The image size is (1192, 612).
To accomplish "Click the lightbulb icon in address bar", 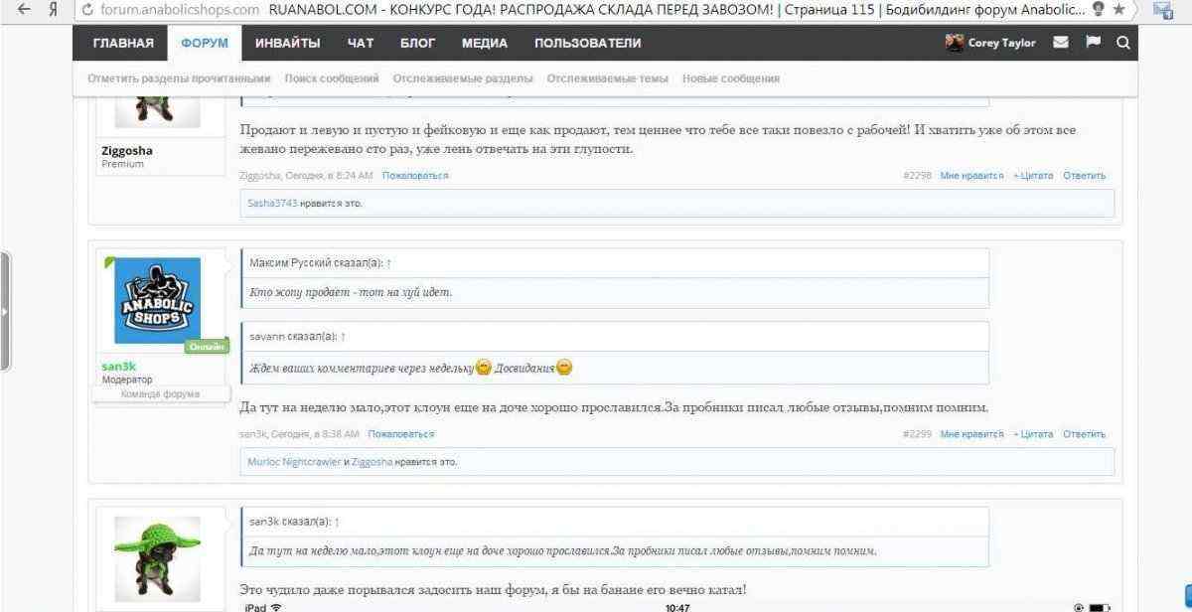I will pos(1099,10).
